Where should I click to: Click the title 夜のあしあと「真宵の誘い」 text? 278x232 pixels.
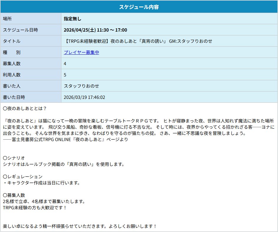click(138, 41)
